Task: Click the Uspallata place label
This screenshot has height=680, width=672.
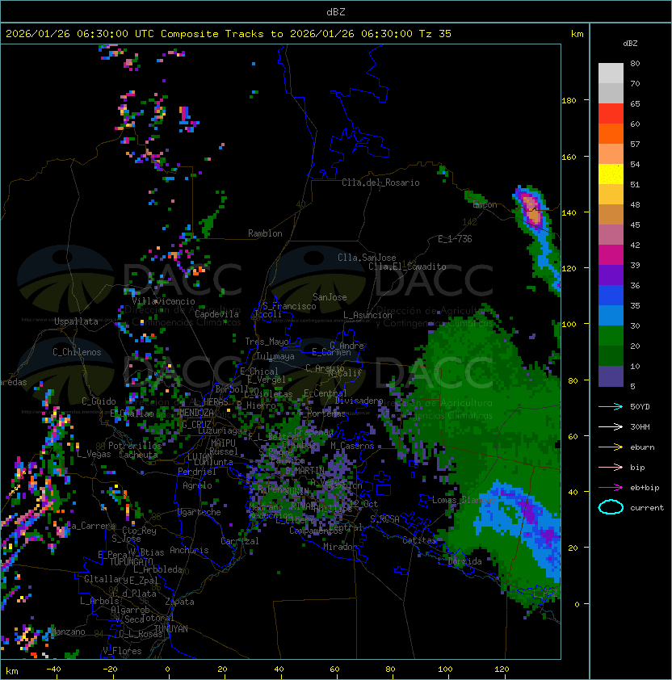Action: 76,321
